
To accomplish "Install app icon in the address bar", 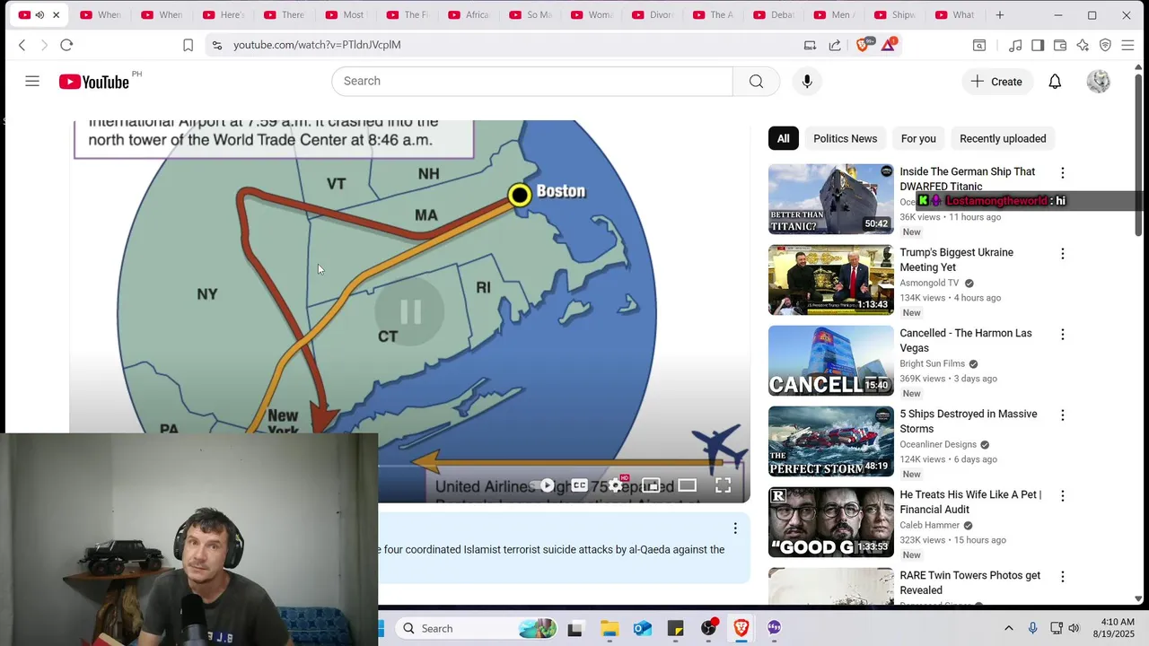I will (810, 45).
